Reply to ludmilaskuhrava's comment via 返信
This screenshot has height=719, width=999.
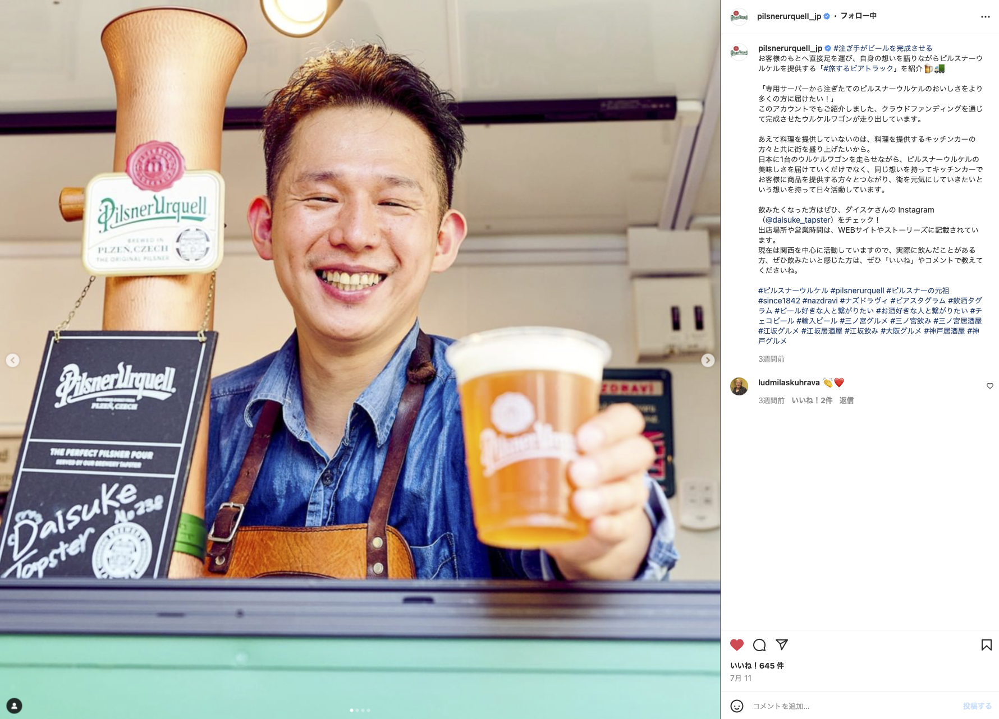(846, 400)
